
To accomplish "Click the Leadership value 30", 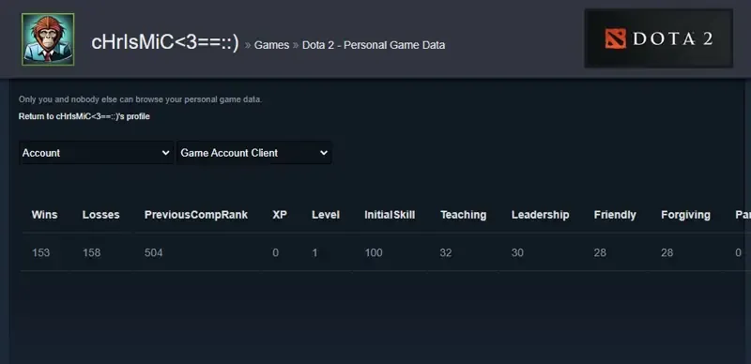I will 517,252.
